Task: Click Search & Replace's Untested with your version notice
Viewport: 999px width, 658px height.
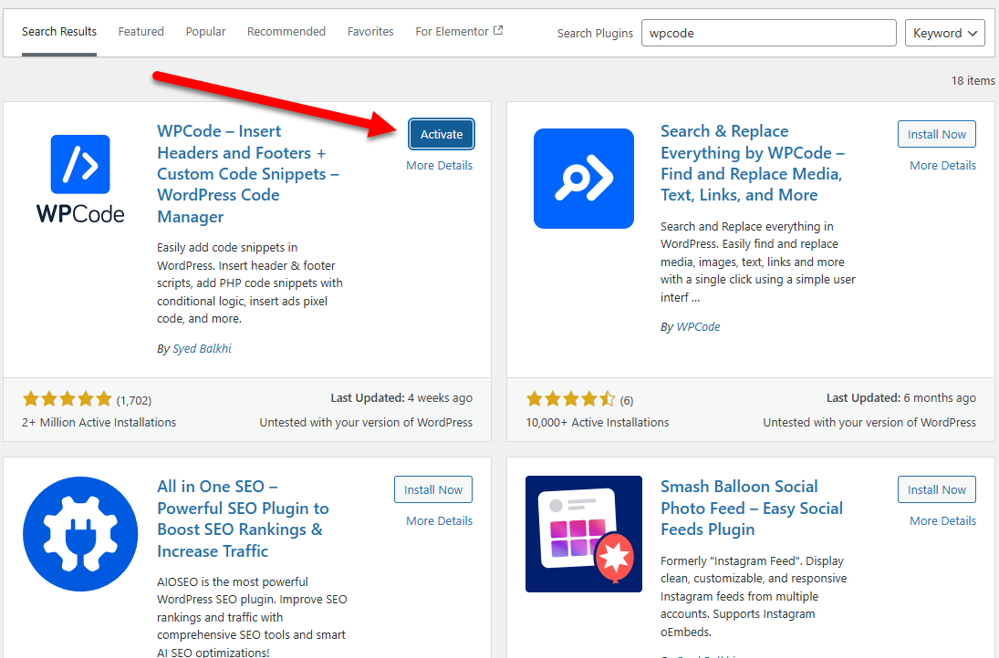Action: click(869, 423)
